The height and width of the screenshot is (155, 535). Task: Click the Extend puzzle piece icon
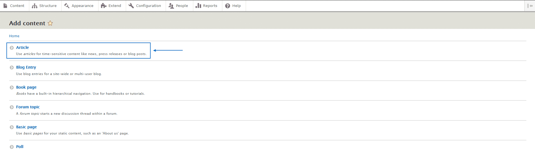tap(103, 6)
